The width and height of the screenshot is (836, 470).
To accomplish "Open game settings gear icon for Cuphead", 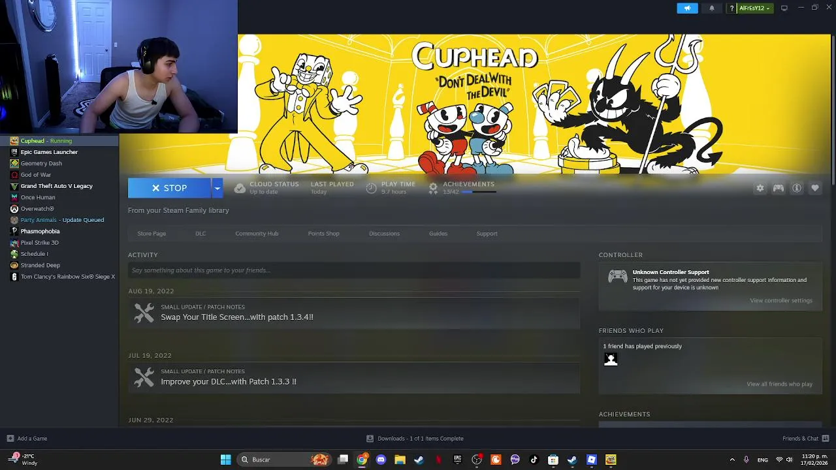I will click(760, 188).
